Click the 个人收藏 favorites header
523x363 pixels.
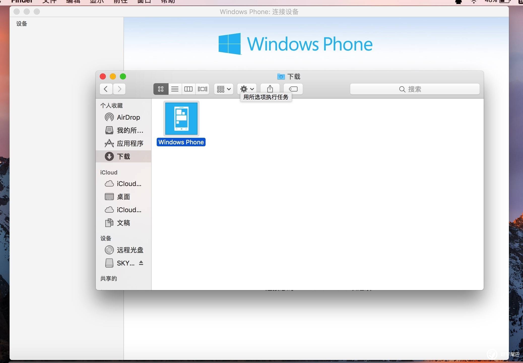click(x=111, y=105)
